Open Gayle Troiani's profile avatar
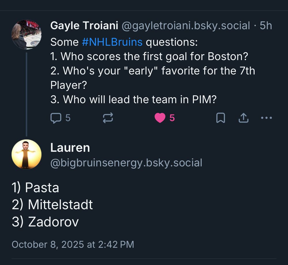The image size is (288, 265). coord(26,34)
